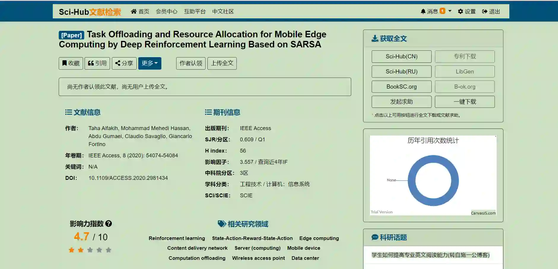Image resolution: width=558 pixels, height=269 pixels.
Task: Open the Edge computing topic tag
Action: (x=319, y=238)
